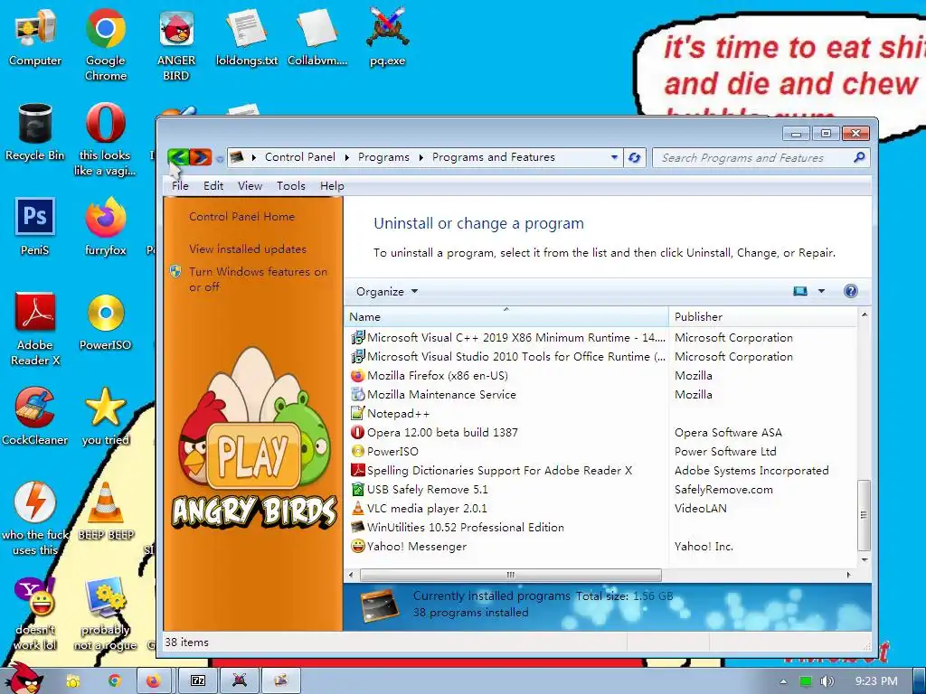Expand the breadcrumb arrow after Programs

coord(421,157)
